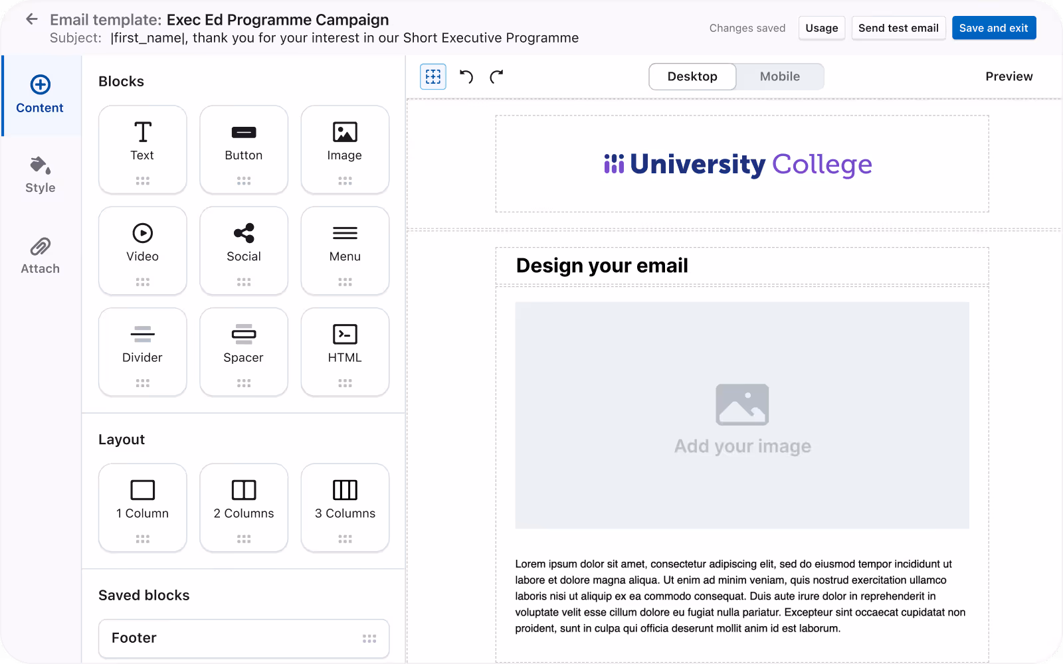Open the Style panel

click(40, 175)
